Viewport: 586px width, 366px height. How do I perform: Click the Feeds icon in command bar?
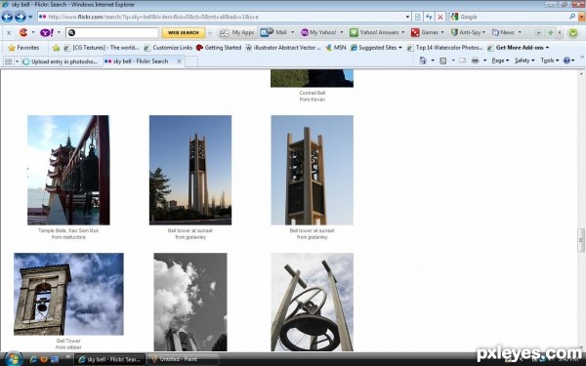tap(442, 61)
